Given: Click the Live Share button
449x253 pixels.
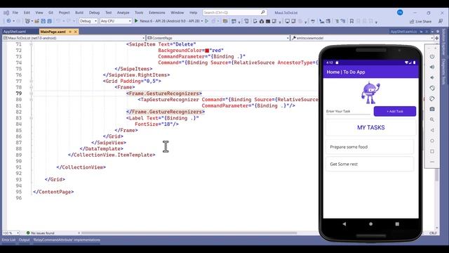Looking at the screenshot, I should pyautogui.click(x=421, y=21).
